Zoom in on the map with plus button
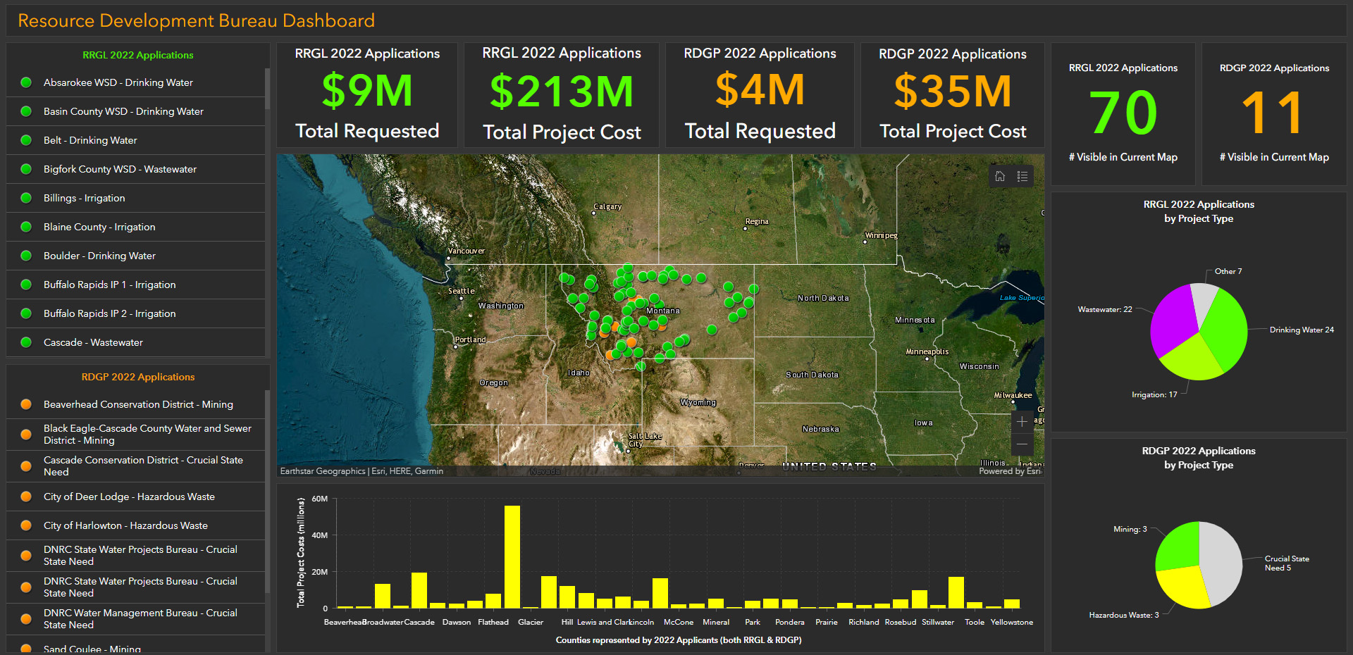The image size is (1353, 655). click(1022, 422)
